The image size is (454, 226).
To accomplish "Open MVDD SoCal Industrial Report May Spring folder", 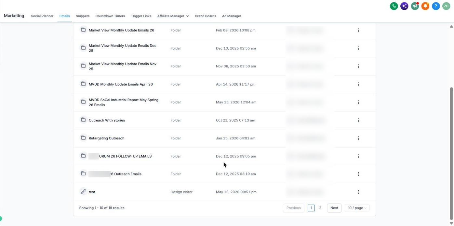I will pos(124,102).
